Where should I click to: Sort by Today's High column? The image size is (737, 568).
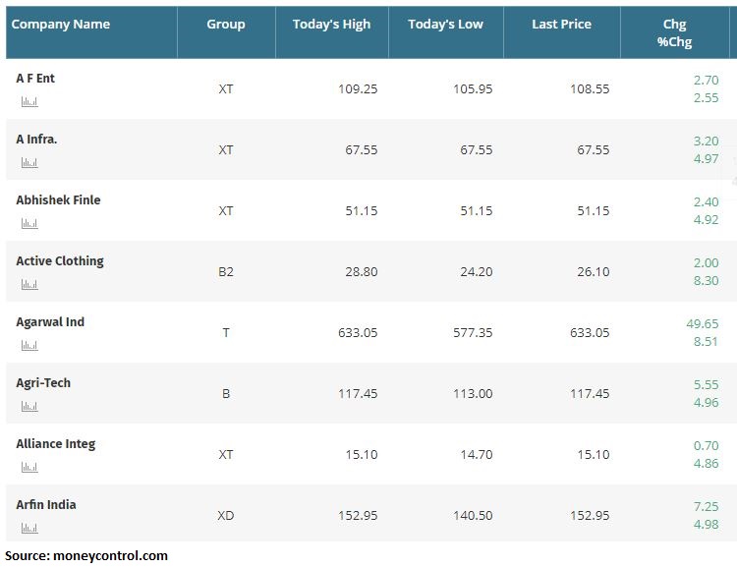(x=331, y=24)
